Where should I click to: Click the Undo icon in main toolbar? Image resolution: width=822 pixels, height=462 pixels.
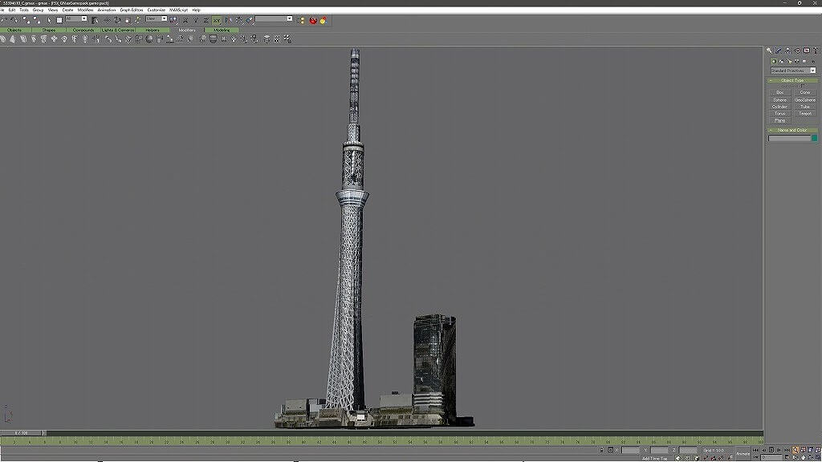[4, 20]
